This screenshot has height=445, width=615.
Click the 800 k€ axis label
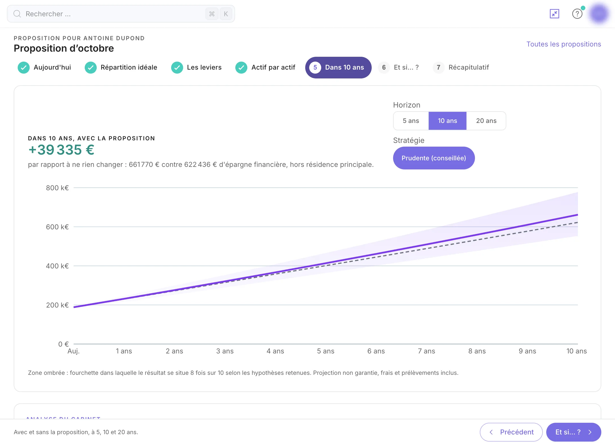57,188
